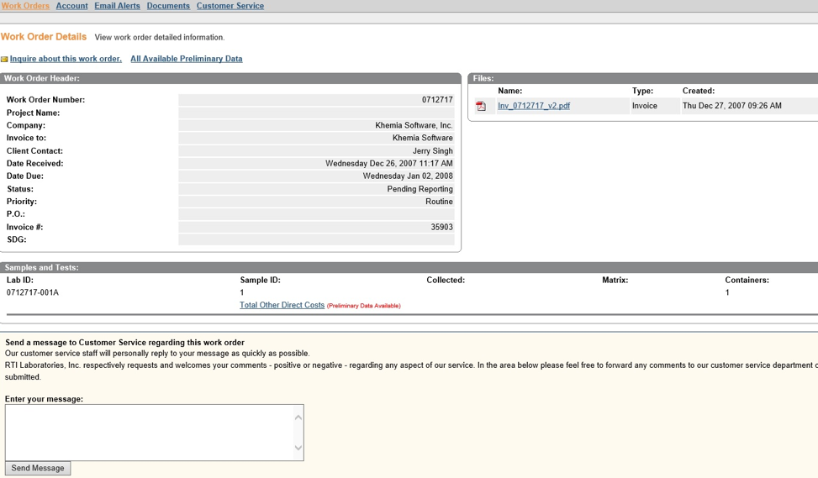The width and height of the screenshot is (818, 478).
Task: Open Total Other Direct Costs link
Action: tap(282, 305)
